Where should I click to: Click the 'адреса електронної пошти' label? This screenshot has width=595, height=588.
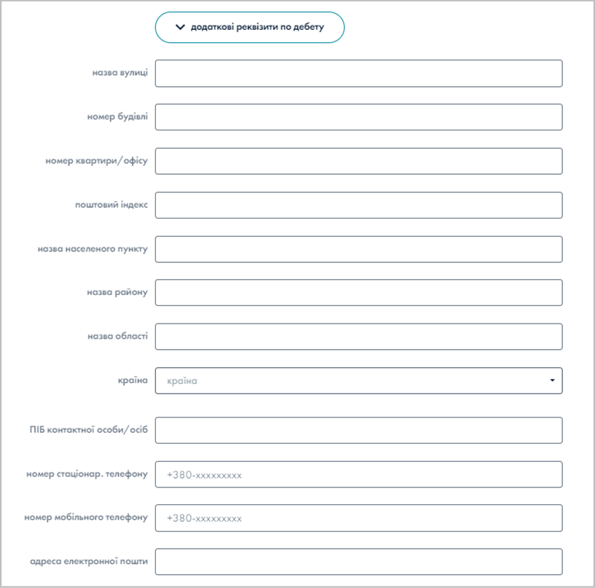point(89,561)
